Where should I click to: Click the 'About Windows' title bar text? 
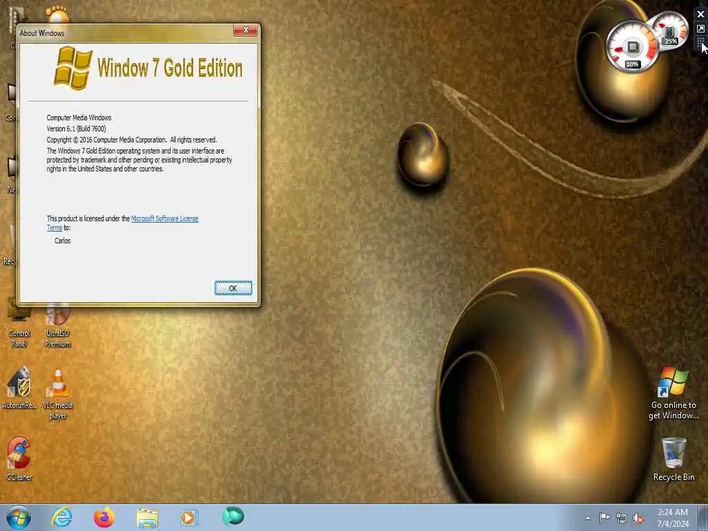click(42, 33)
